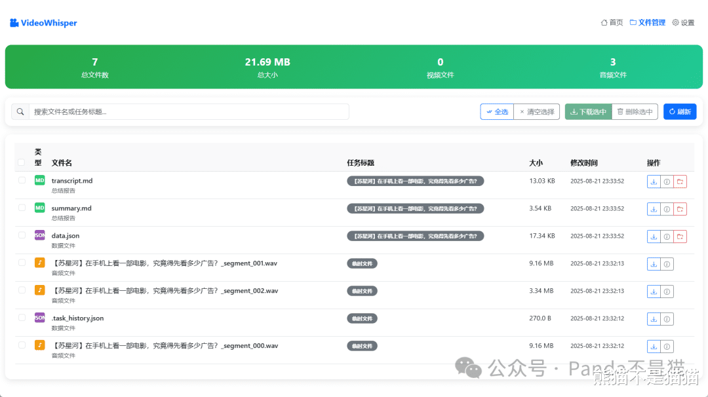Screen dimensions: 708x397
Task: Click the audio type icon of _segment_001.wav
Action: [x=40, y=263]
